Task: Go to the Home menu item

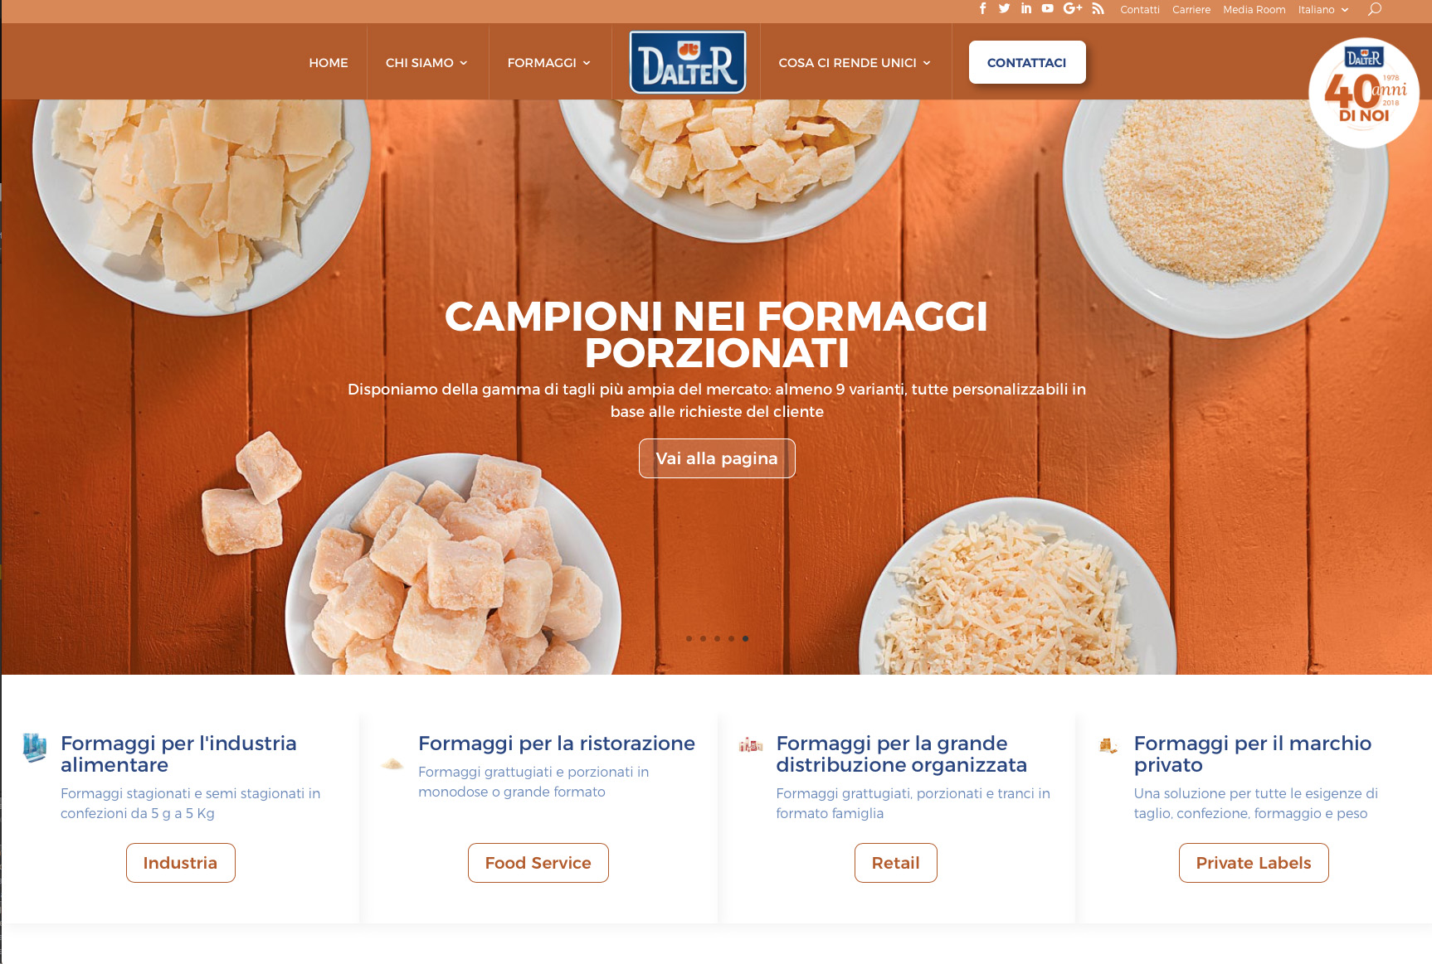Action: tap(329, 63)
